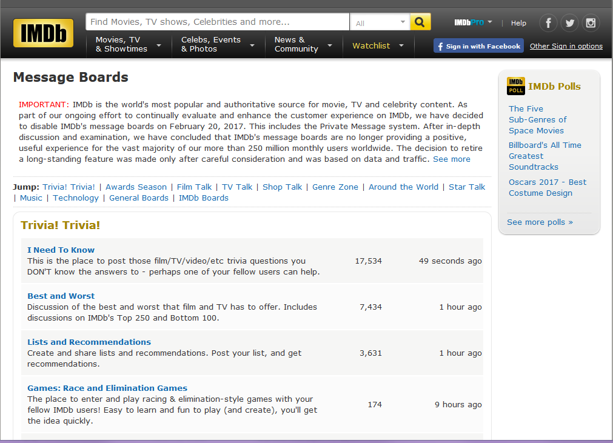Click the IMDb logo
Screen dimensions: 613x443
44,33
